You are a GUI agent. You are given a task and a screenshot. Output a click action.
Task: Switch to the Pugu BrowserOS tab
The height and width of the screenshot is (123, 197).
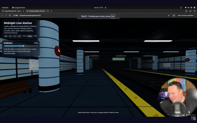[13, 11]
